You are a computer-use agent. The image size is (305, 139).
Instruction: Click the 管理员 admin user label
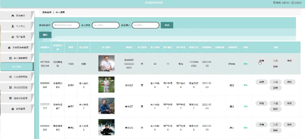281,3
